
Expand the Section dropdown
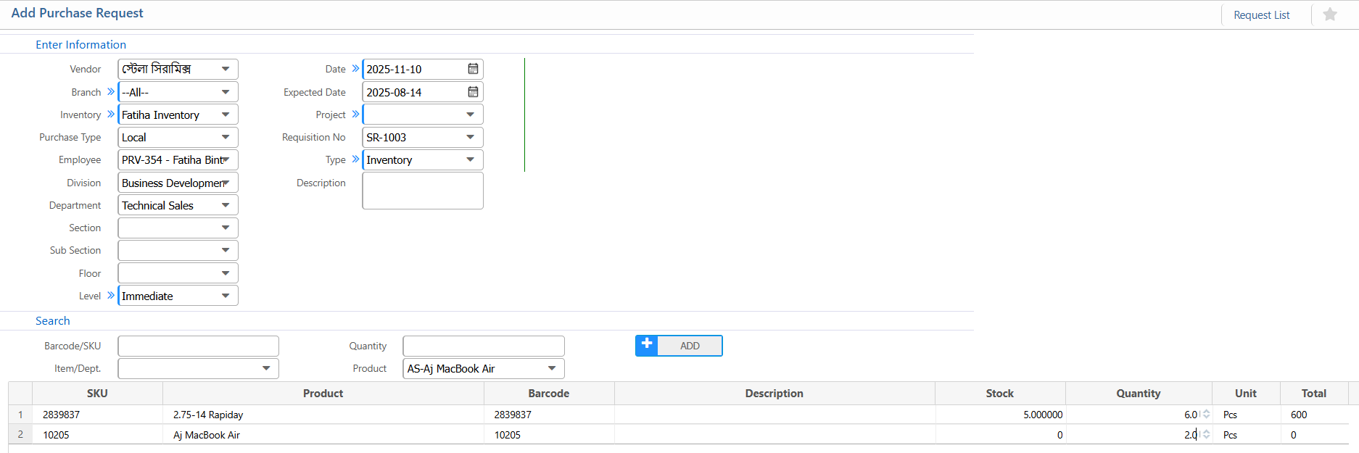[226, 228]
